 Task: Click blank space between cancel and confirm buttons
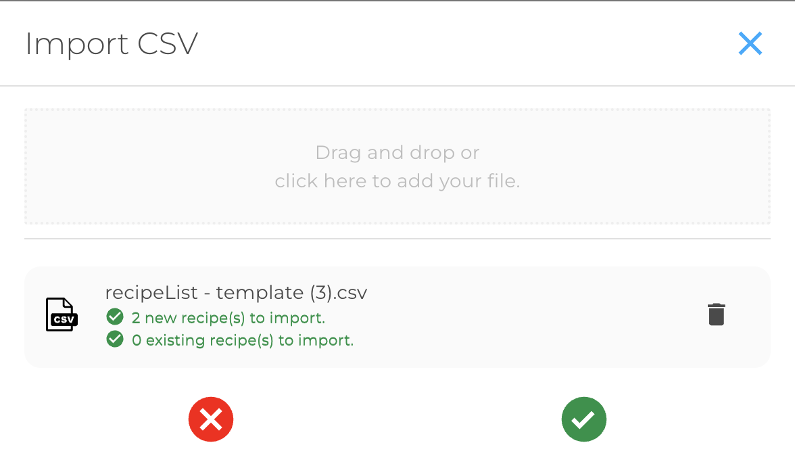coord(397,419)
